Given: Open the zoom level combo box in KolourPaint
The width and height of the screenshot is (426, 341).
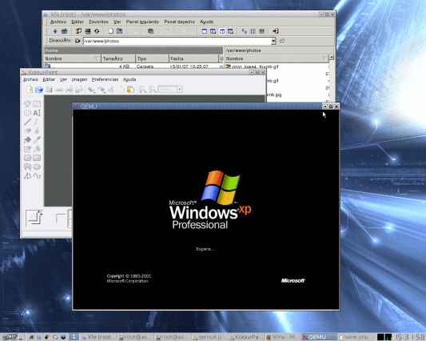Looking at the screenshot, I should tap(170, 90).
